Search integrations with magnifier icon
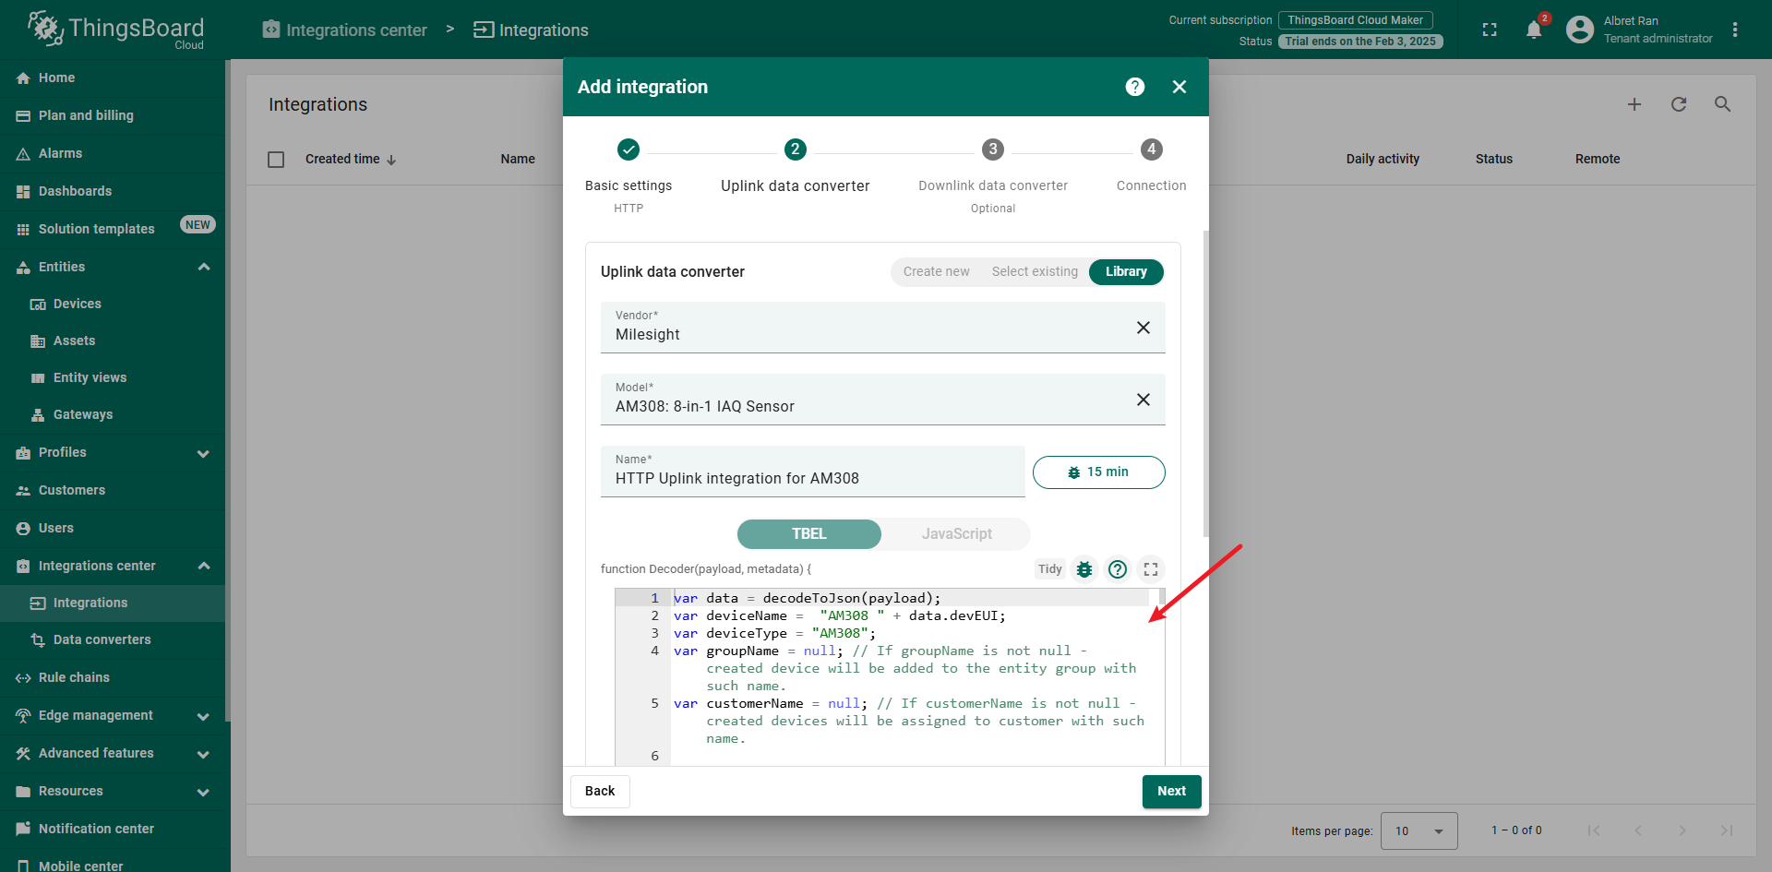The width and height of the screenshot is (1772, 872). 1723,104
